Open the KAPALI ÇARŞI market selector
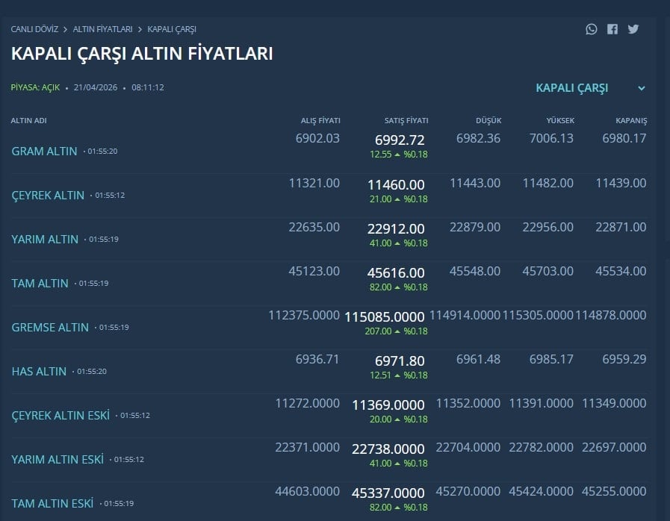This screenshot has height=521, width=670. [x=572, y=88]
